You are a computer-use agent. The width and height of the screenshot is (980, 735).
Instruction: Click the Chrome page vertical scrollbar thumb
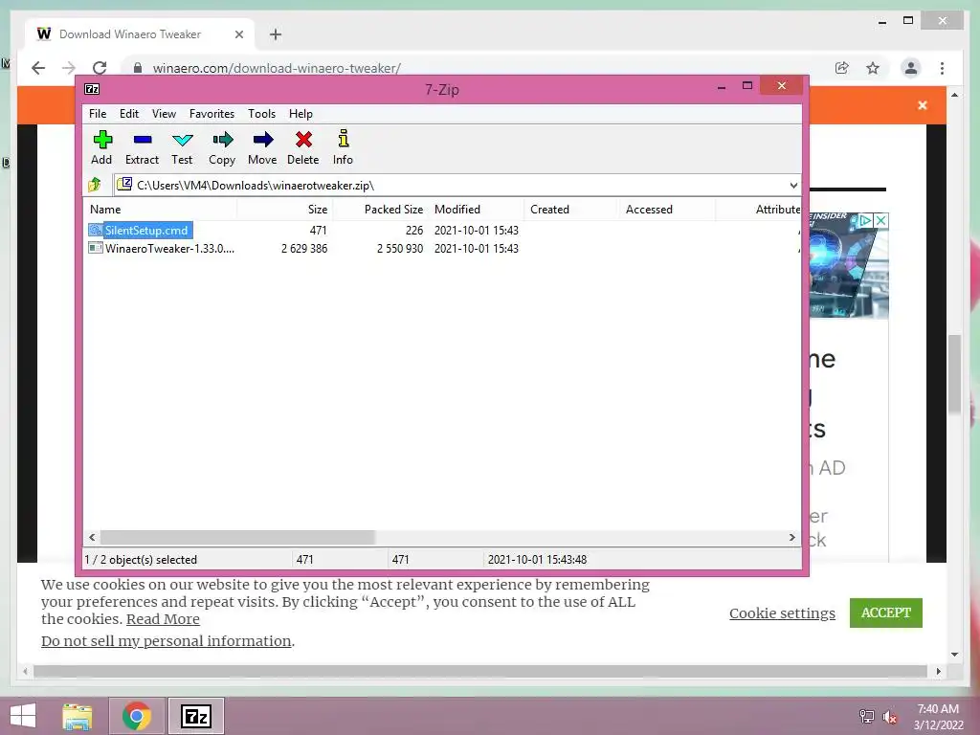(954, 374)
